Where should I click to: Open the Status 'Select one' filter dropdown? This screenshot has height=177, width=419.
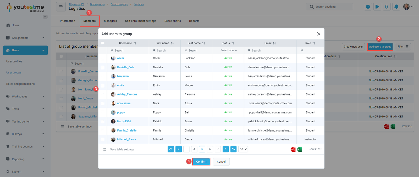point(228,50)
